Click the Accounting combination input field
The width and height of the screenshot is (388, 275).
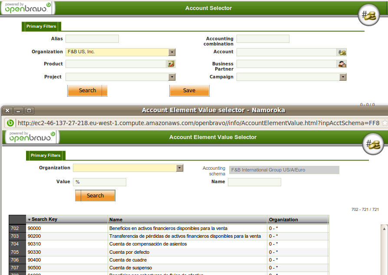click(x=263, y=39)
